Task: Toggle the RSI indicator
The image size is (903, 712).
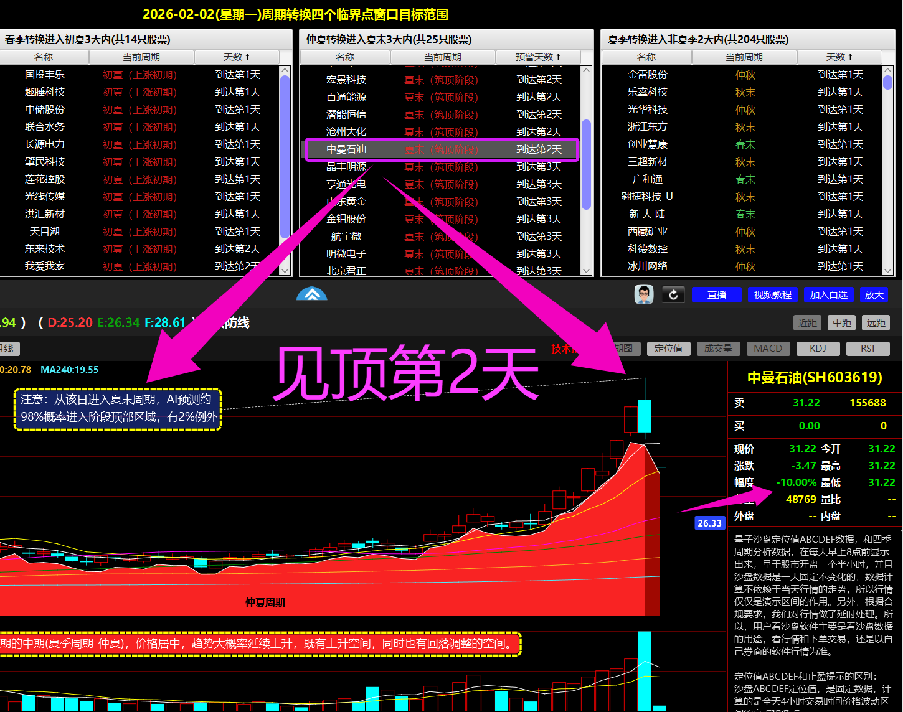Action: tap(868, 349)
